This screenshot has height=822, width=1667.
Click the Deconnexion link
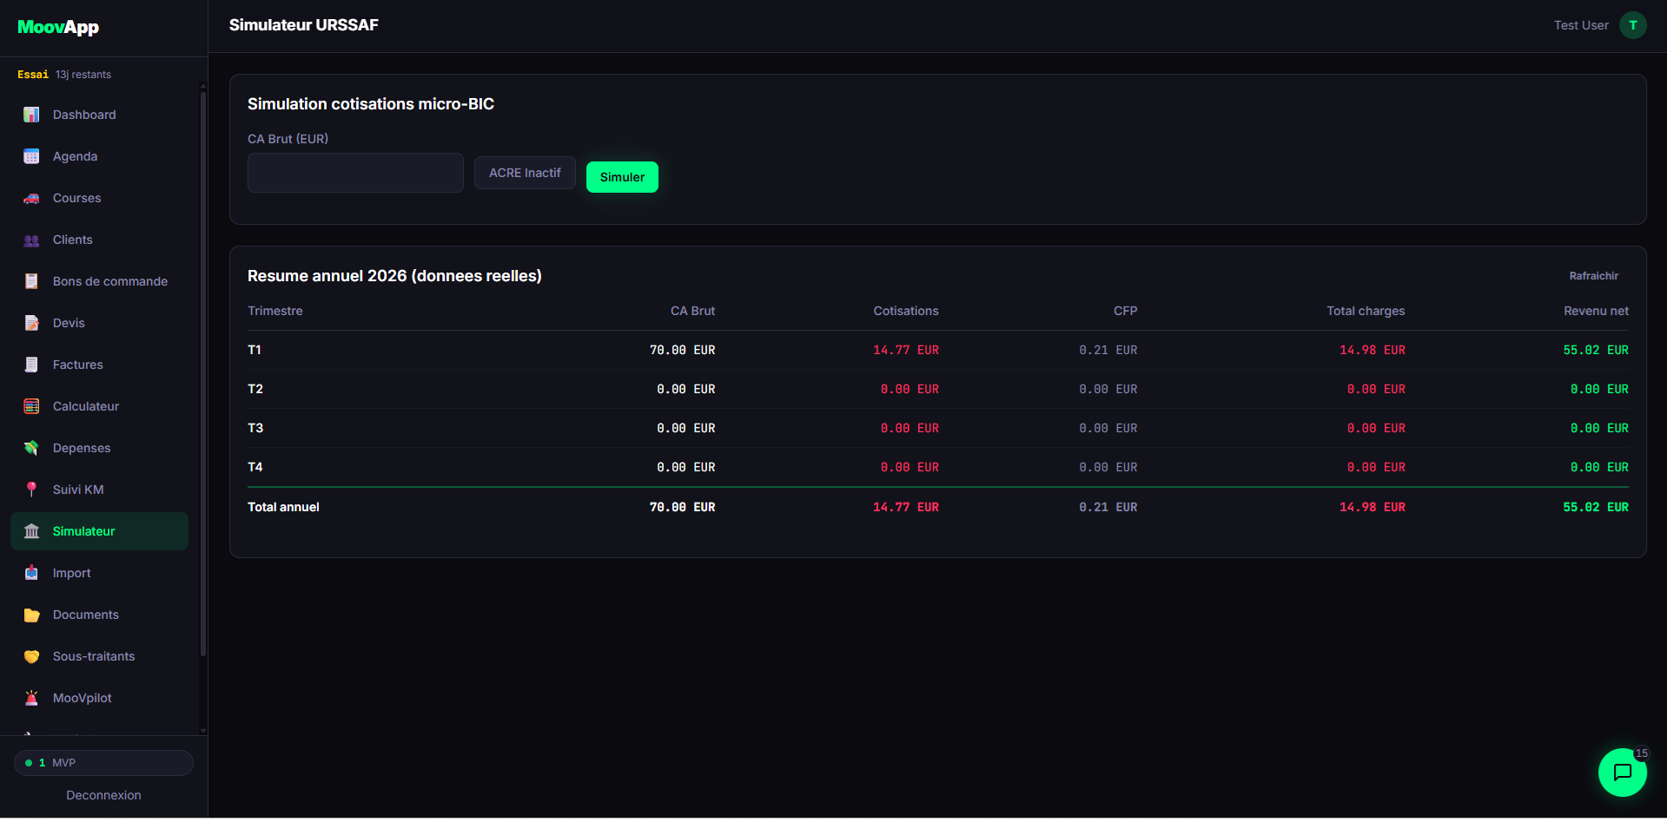click(103, 795)
